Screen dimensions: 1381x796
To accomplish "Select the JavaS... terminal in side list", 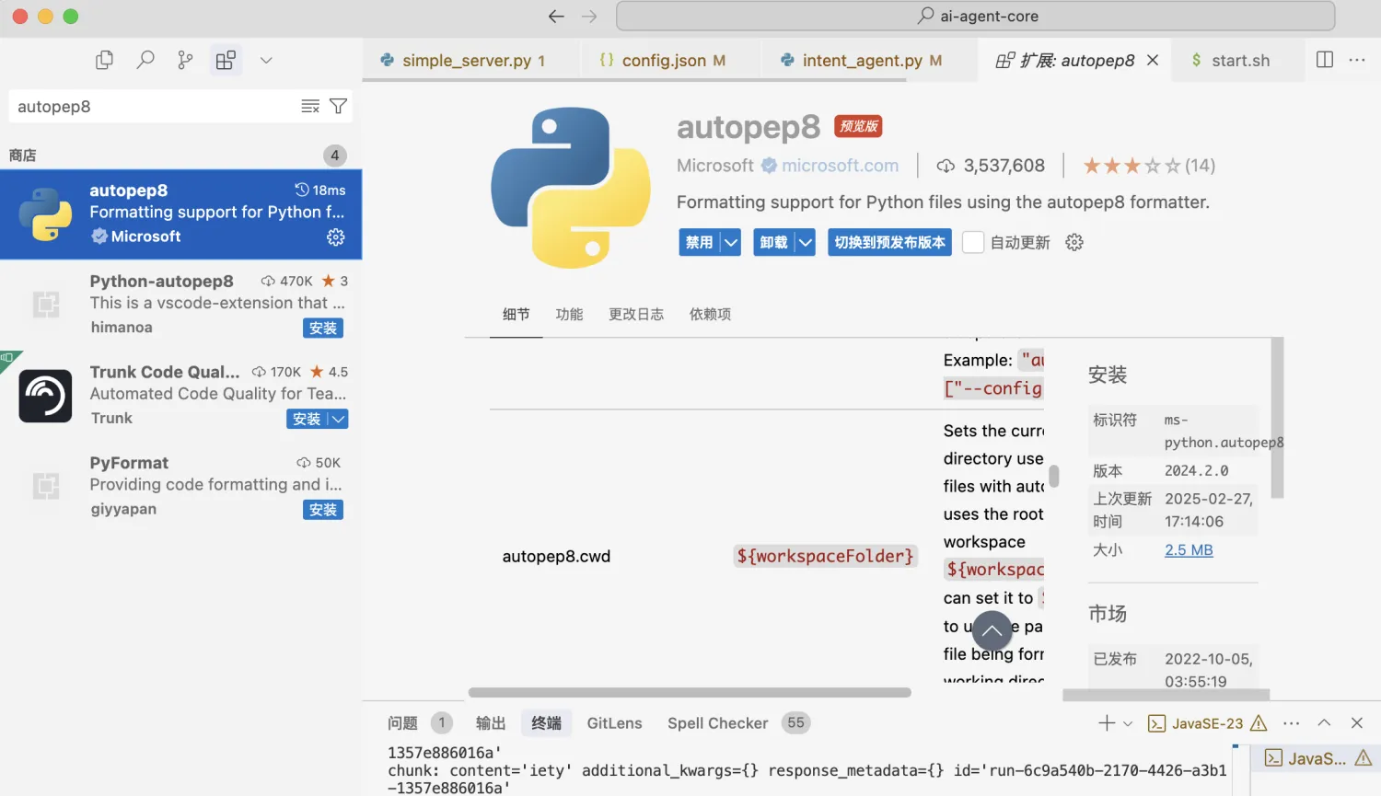I will point(1316,758).
